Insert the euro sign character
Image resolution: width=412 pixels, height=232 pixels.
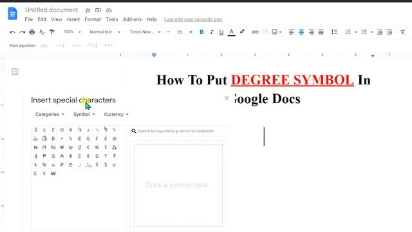pos(88,148)
